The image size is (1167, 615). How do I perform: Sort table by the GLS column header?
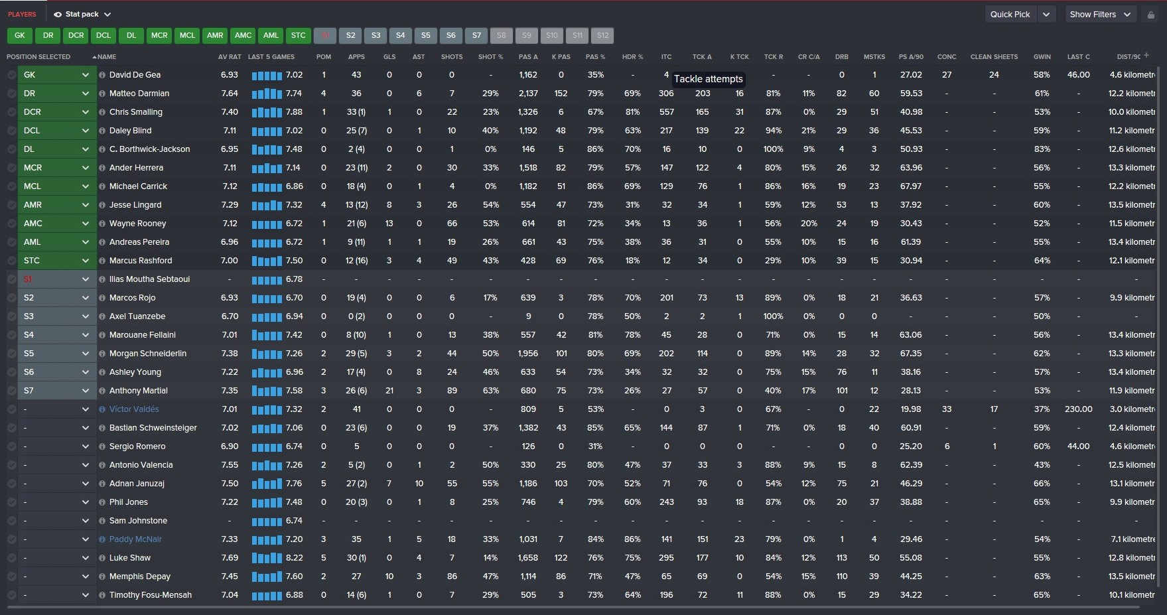[x=389, y=57]
